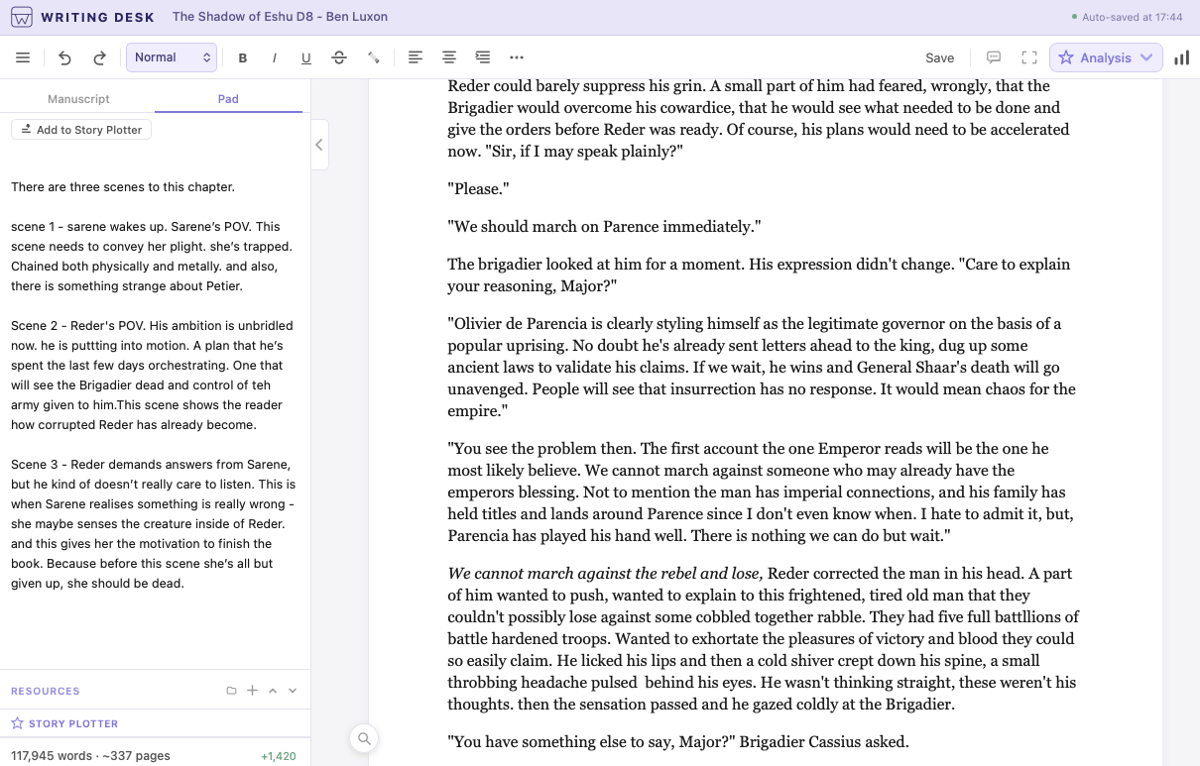Click Add to Story Plotter button
The width and height of the screenshot is (1200, 766).
pyautogui.click(x=81, y=130)
